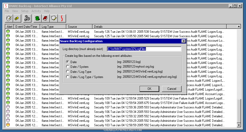Image resolution: width=246 pixels, height=132 pixels.
Task: Click the scrollbar down arrow in event list
Action: tap(239, 125)
